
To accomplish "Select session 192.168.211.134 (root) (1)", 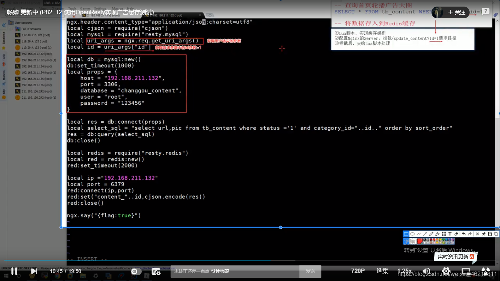I will (39, 72).
